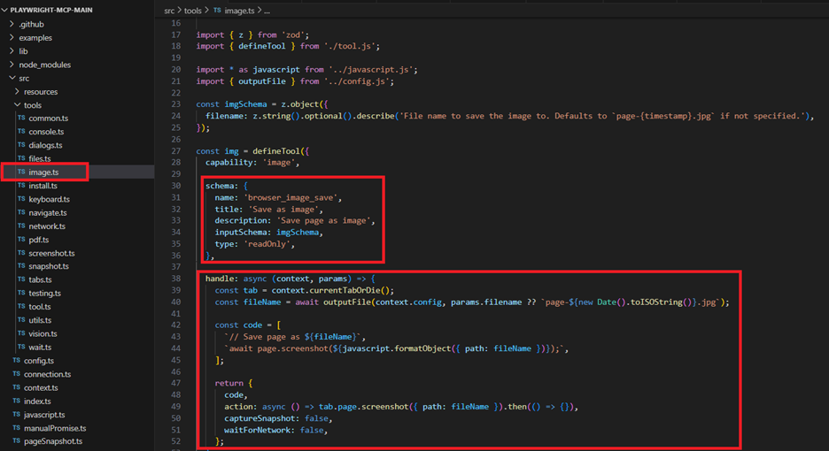Expand the node_modules folder
The width and height of the screenshot is (829, 451).
pos(44,65)
